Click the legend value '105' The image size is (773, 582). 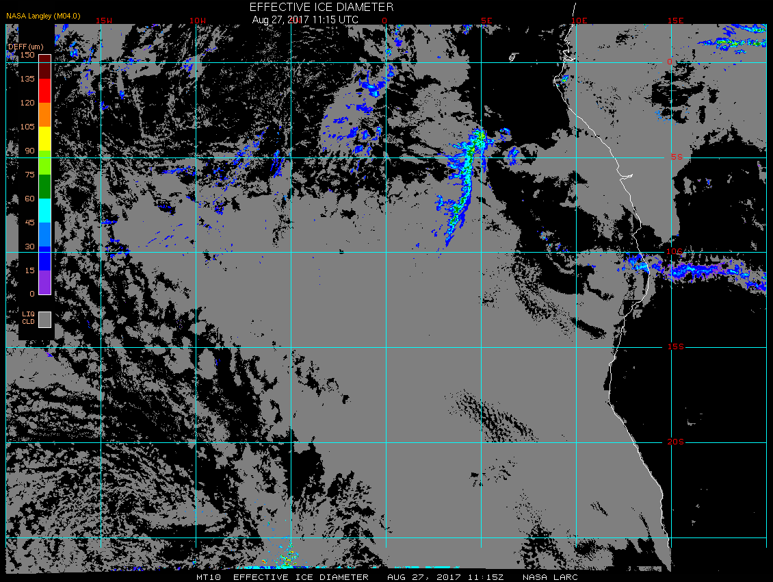27,127
